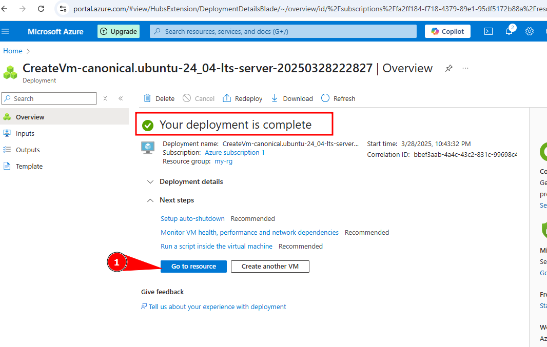Focus the sidebar Search box

point(49,98)
